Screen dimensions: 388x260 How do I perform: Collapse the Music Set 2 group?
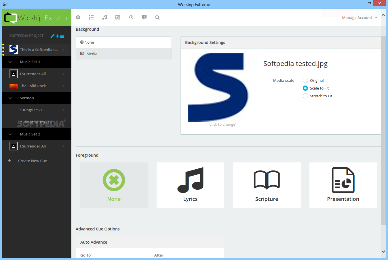point(10,134)
